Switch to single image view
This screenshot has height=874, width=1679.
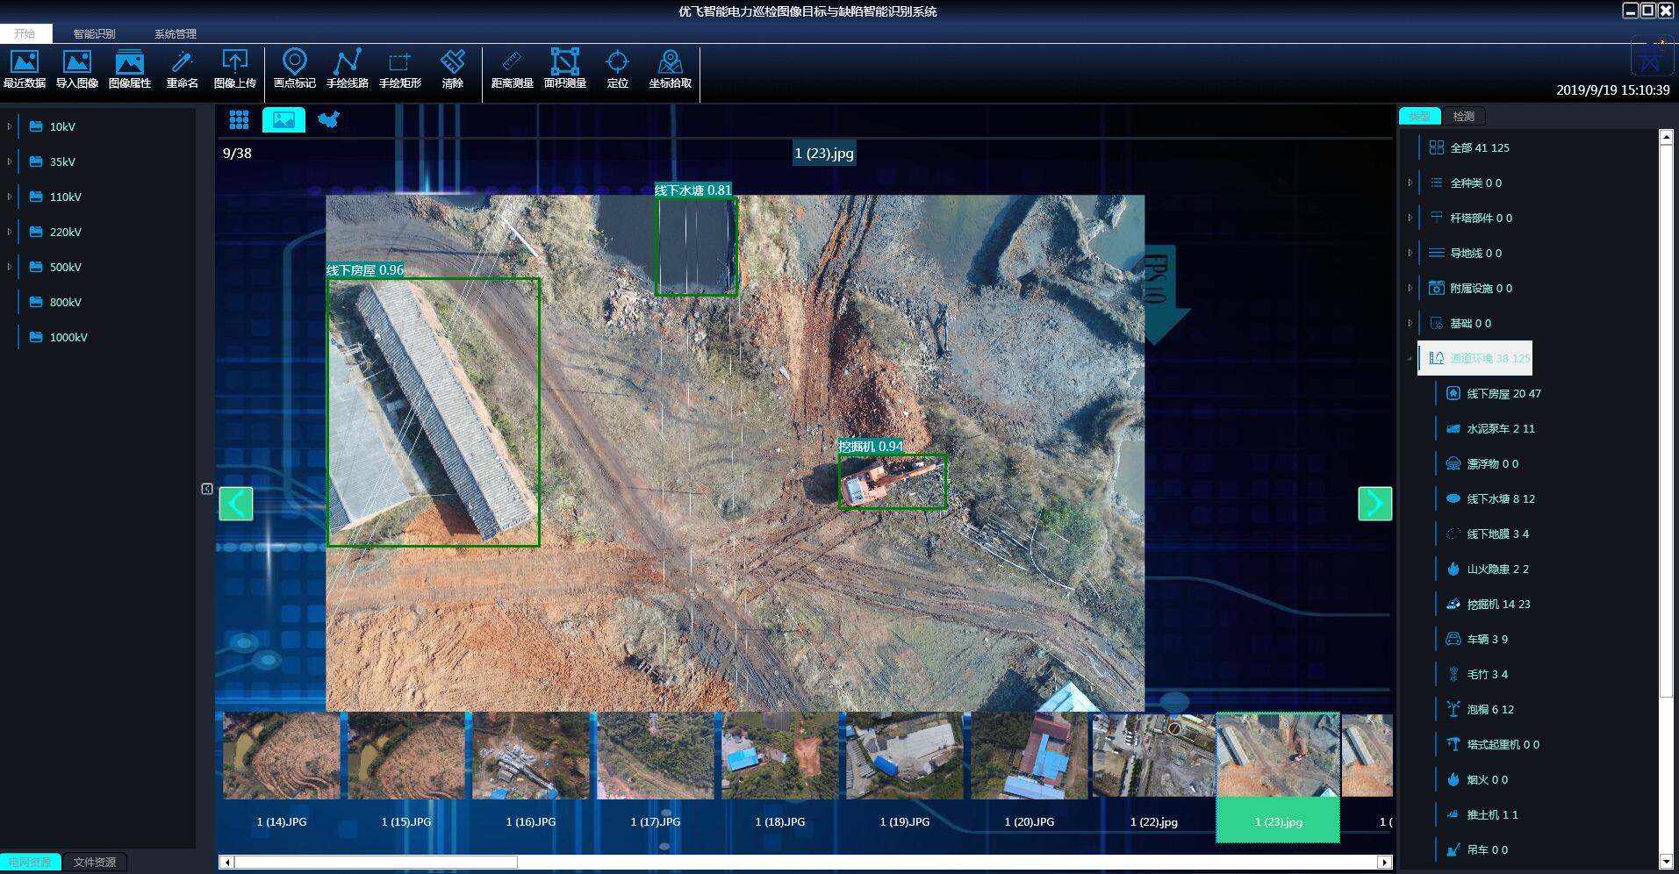click(283, 119)
